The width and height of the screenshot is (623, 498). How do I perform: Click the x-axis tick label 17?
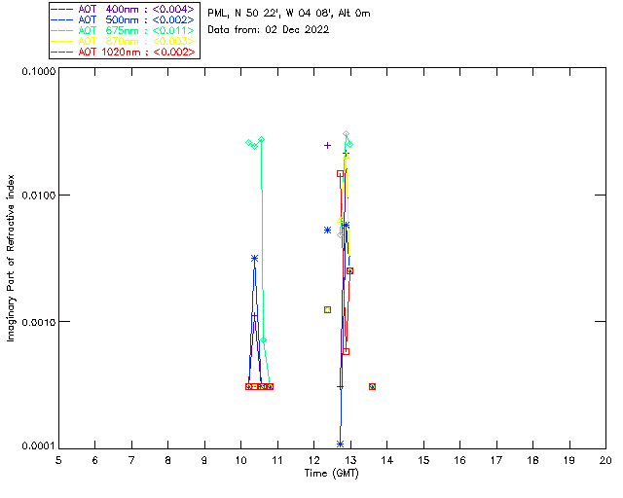tap(496, 460)
